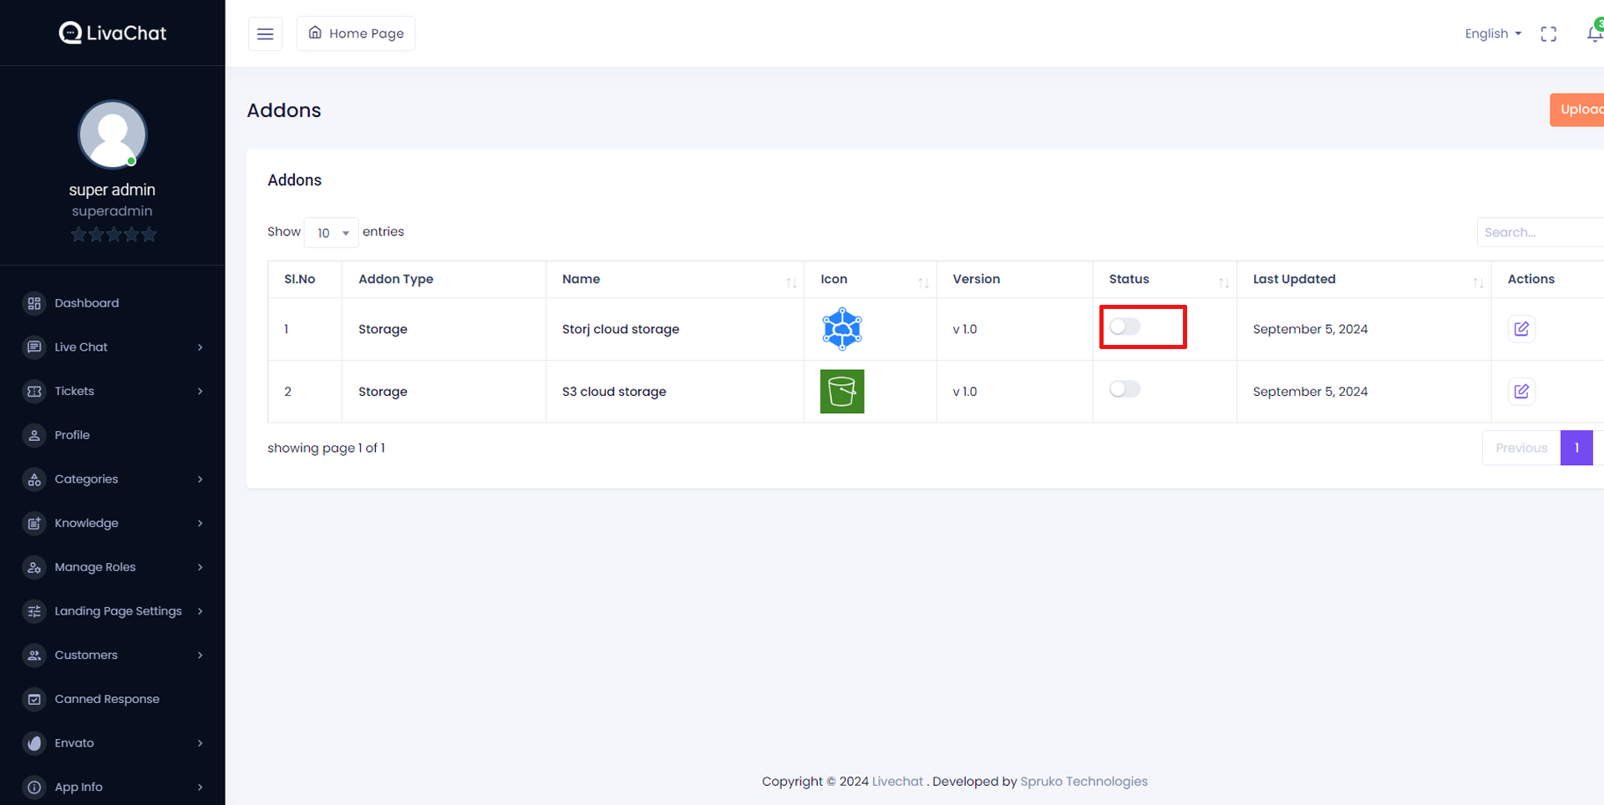Open Canned Response in the sidebar
This screenshot has height=805, width=1604.
coord(106,699)
